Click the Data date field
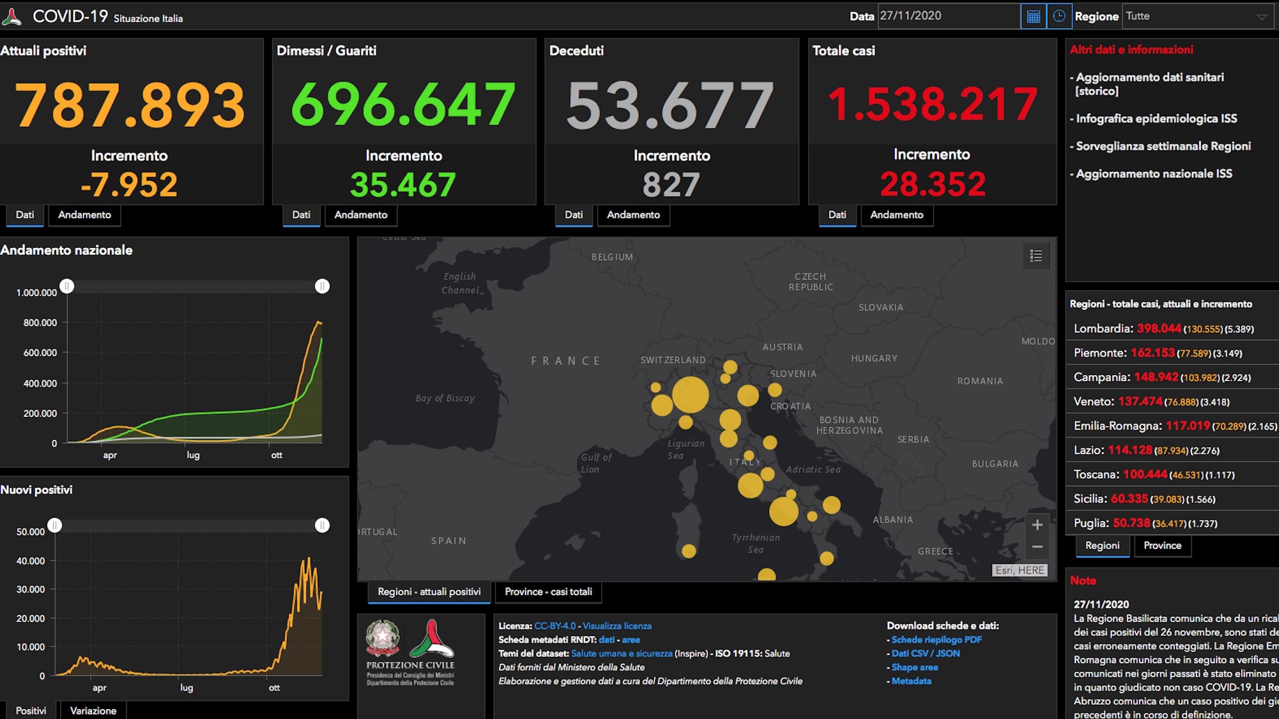The height and width of the screenshot is (719, 1279). coord(949,16)
